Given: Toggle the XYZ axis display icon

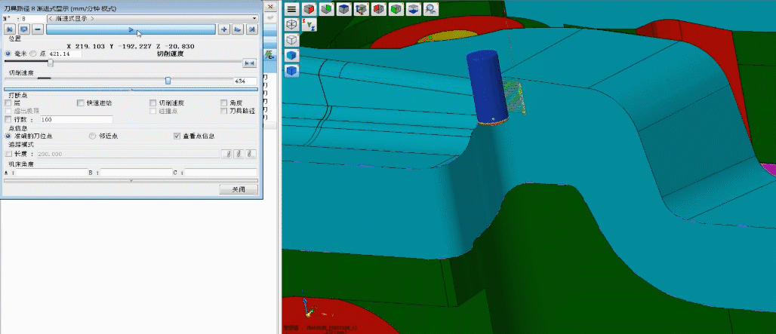Looking at the screenshot, I should click(309, 24).
